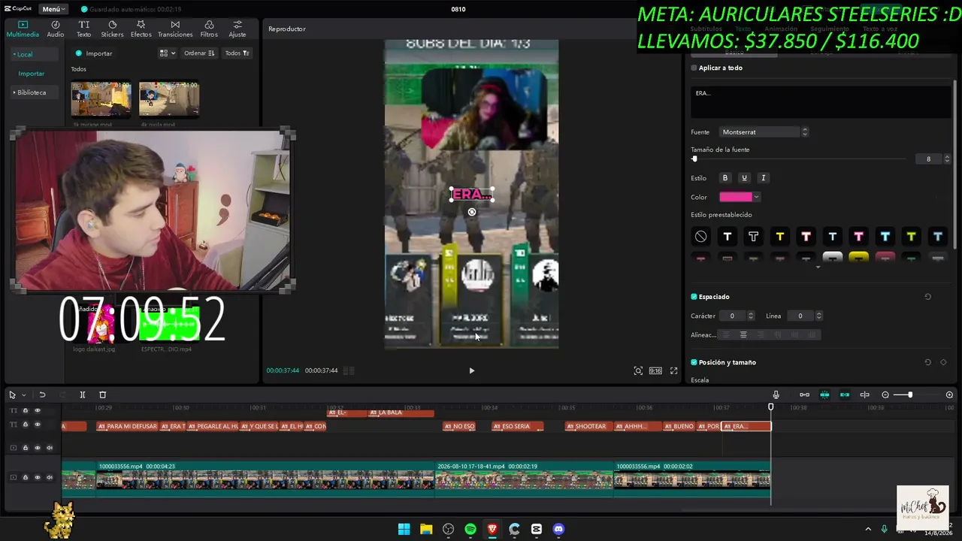Split the clip at the playhead
962x541 pixels.
83,394
